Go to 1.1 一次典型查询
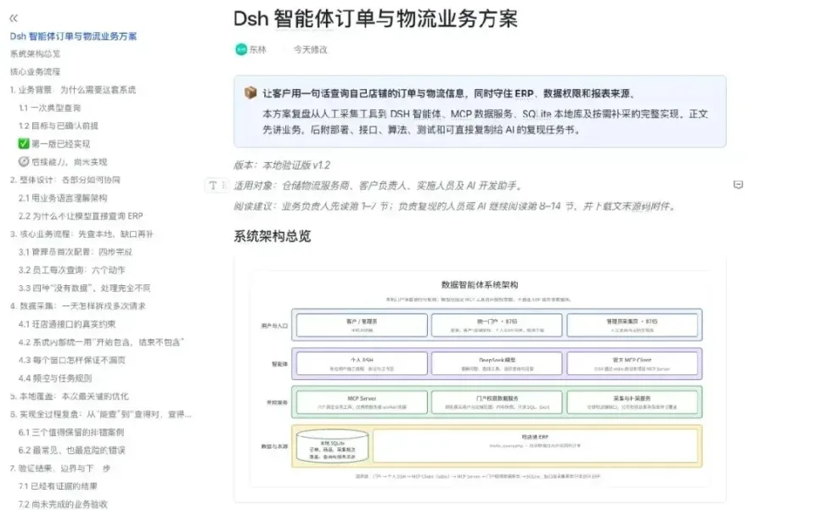The width and height of the screenshot is (815, 510). tap(49, 108)
